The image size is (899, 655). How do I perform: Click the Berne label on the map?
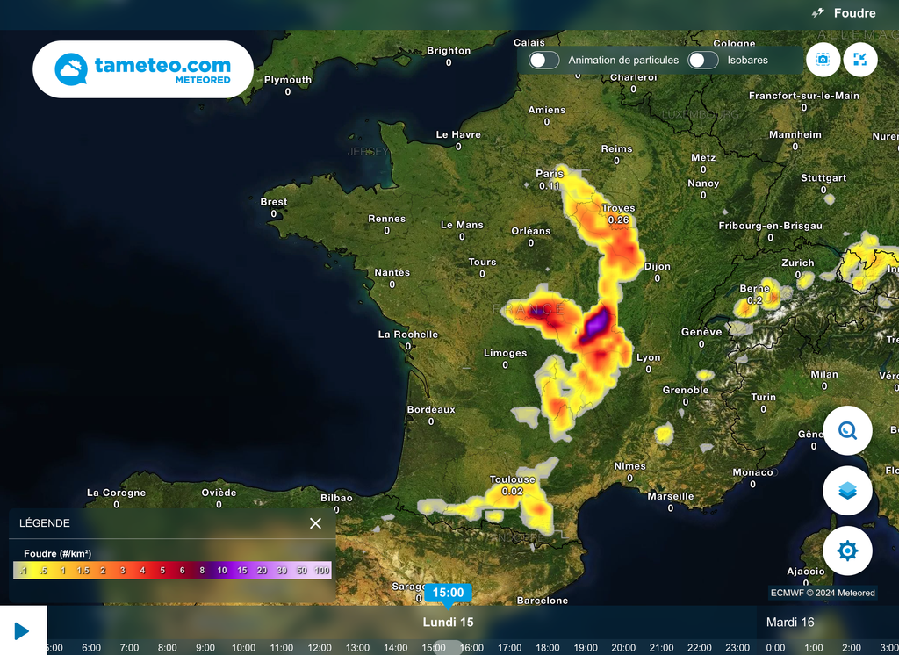click(x=754, y=288)
